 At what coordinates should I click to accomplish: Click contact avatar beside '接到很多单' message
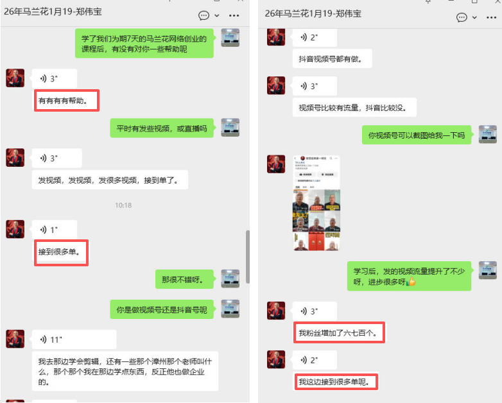[15, 229]
